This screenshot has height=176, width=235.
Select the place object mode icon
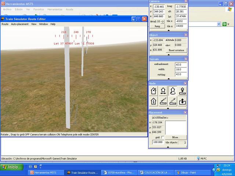pyautogui.click(x=182, y=91)
